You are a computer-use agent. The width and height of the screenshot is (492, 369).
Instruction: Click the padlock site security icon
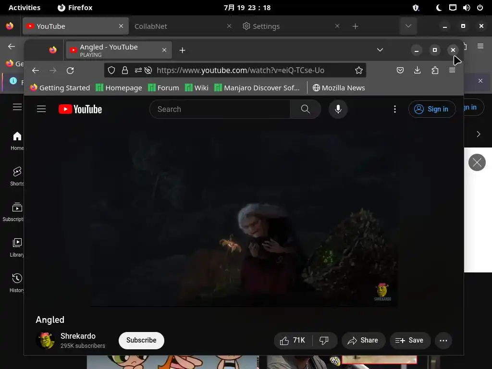[125, 70]
